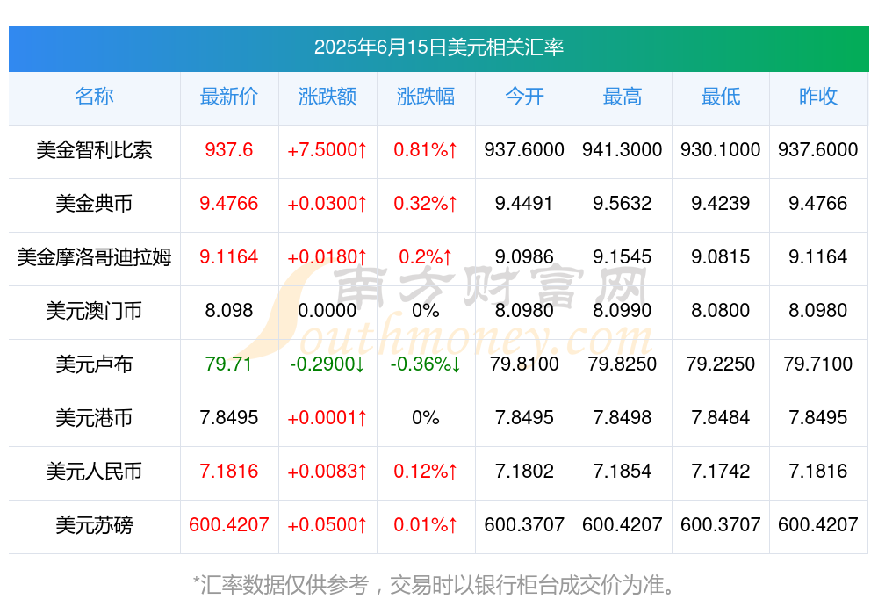Viewport: 878px width, 613px height.
Task: Click high value 941.3000
Action: point(623,149)
